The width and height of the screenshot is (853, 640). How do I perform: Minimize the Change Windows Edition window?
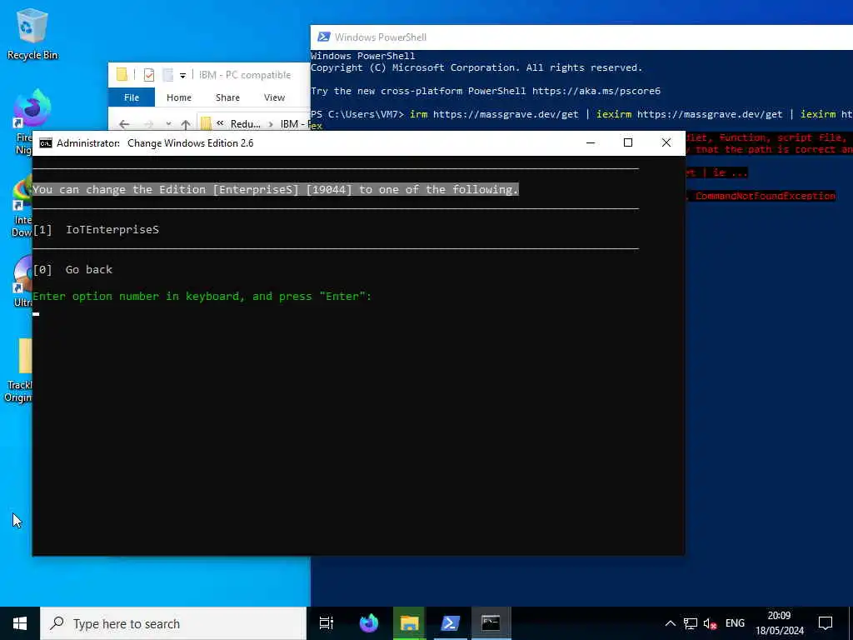[591, 142]
